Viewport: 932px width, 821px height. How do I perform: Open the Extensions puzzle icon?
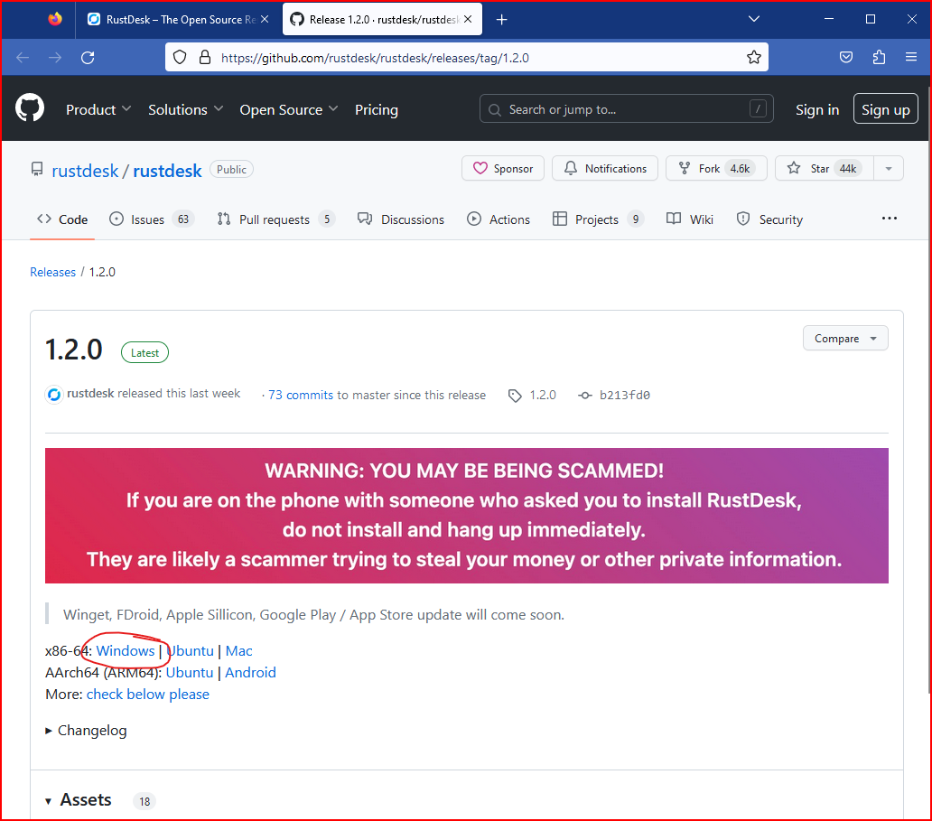[x=879, y=58]
